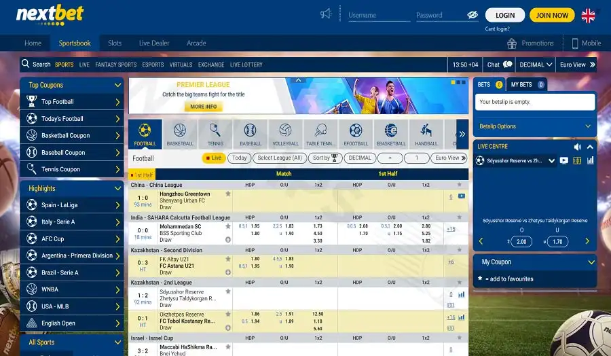Select the Handball sport icon
The width and height of the screenshot is (611, 356).
426,134
